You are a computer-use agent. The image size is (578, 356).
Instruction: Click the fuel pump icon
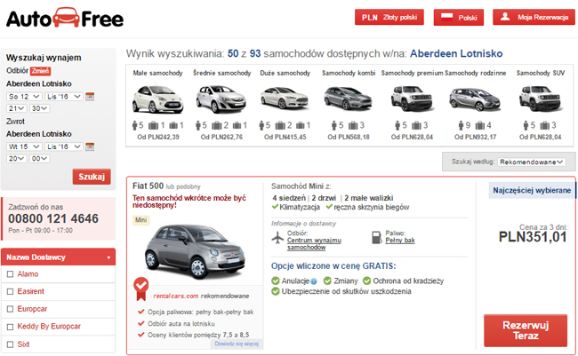click(376, 237)
